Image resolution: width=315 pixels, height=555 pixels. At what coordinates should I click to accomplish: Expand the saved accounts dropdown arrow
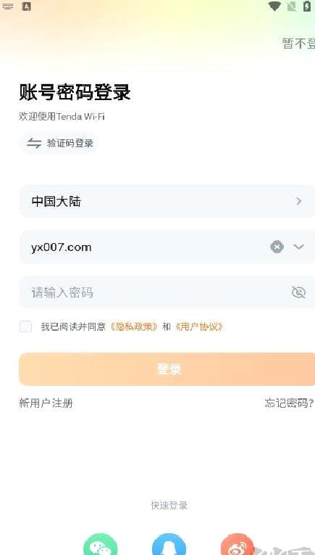pos(299,247)
